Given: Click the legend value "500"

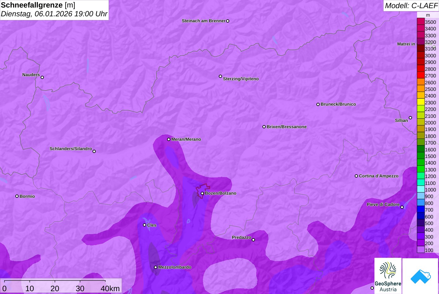Looking at the screenshot, I should click(x=429, y=223).
